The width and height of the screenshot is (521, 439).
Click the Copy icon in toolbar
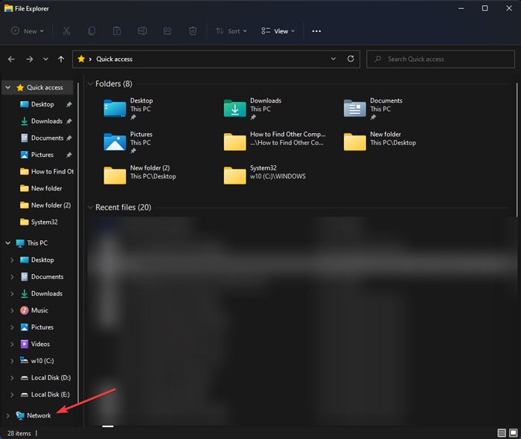point(92,31)
